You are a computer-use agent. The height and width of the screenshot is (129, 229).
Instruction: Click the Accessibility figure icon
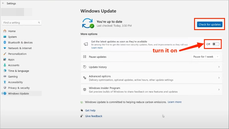click(5, 82)
